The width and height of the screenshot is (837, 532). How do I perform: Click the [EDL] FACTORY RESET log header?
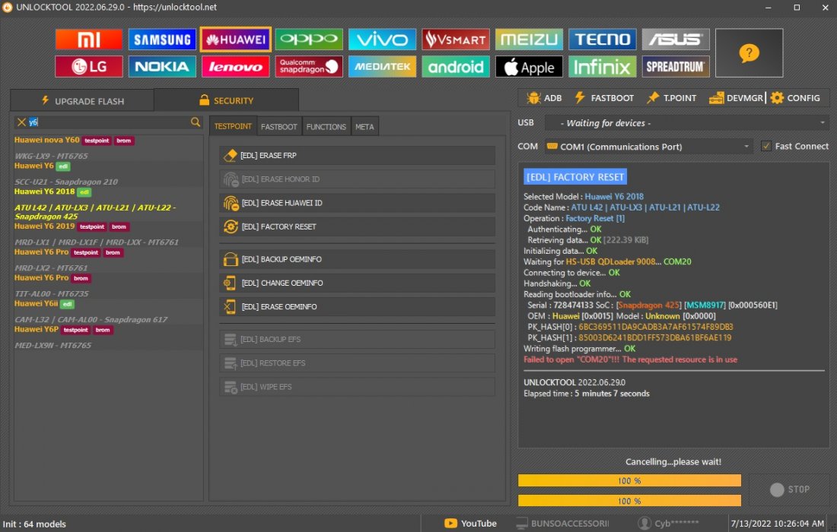[575, 177]
